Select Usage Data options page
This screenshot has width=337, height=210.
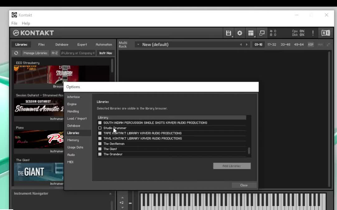(x=75, y=147)
